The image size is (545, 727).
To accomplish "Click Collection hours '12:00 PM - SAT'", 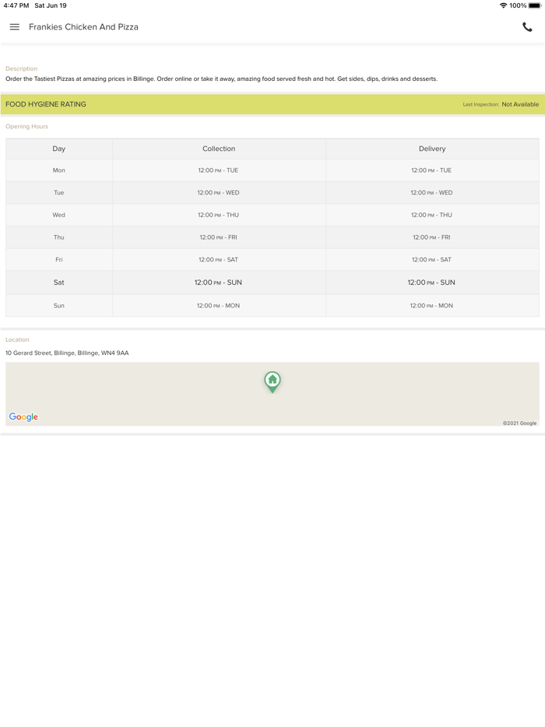I will [218, 260].
